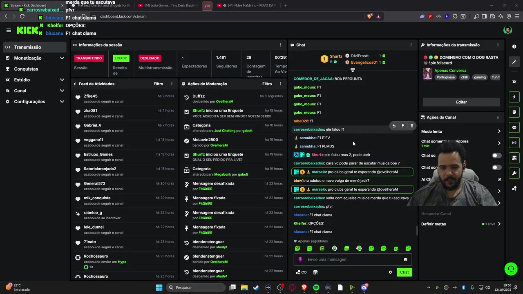Open the emoji picker in message box
Screen dimensions: 523x294
click(x=405, y=260)
